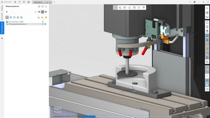
Task: Select the Подчуприние послойное 1 operation row
Action: [x=26, y=24]
